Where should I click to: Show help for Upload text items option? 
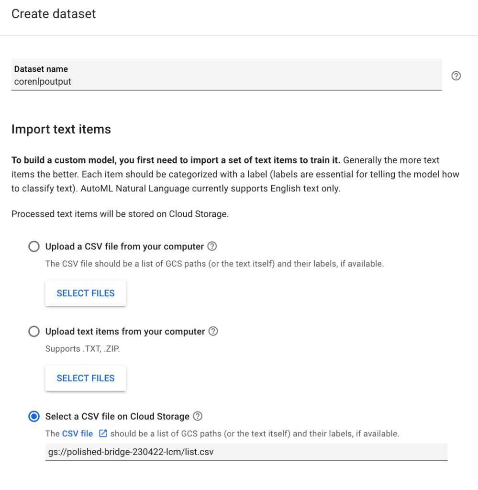pos(213,331)
